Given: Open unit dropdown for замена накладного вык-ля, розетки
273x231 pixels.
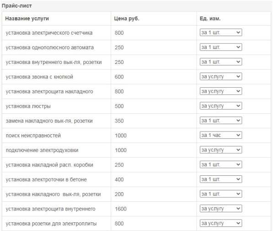Looking at the screenshot, I should [x=221, y=120].
